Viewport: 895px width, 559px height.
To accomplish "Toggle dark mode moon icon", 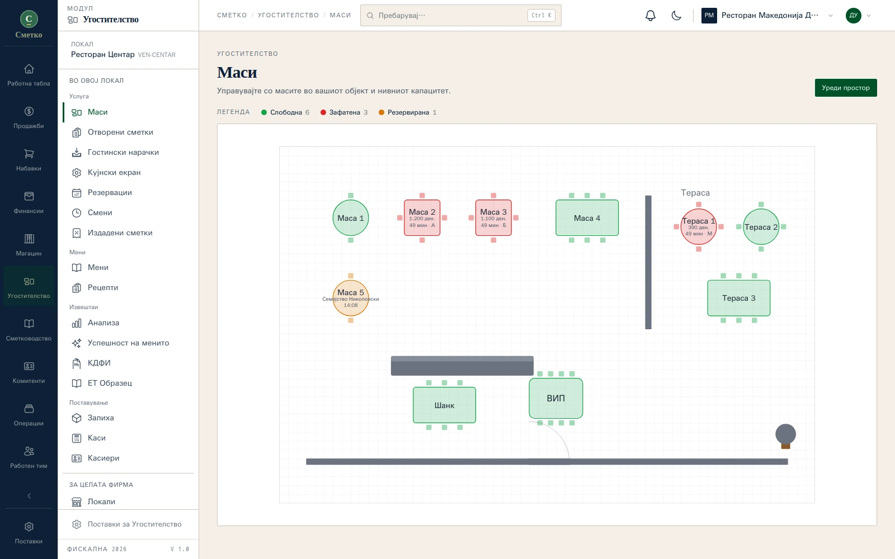I will click(676, 16).
